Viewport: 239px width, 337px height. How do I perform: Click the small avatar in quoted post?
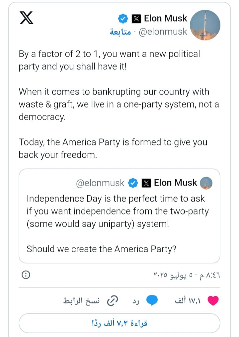click(206, 183)
